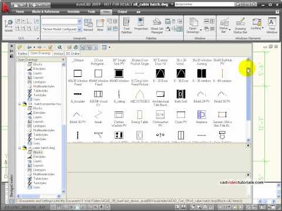The width and height of the screenshot is (282, 211).
Task: Toggle Description pane in DesignCenter toolbar
Action: (95, 47)
